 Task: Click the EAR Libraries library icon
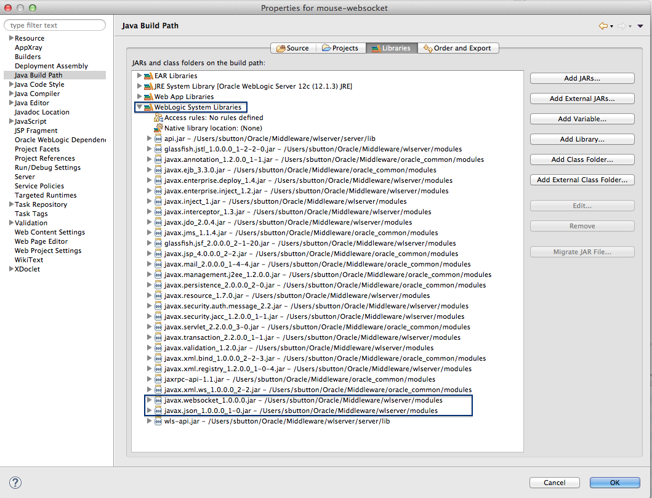tap(148, 76)
